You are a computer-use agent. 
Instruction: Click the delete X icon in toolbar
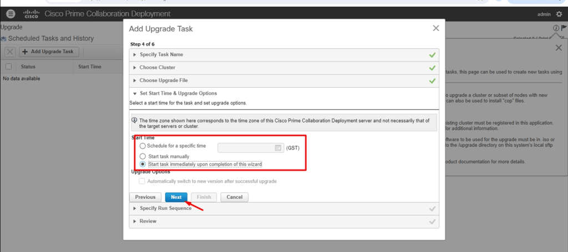coord(10,52)
